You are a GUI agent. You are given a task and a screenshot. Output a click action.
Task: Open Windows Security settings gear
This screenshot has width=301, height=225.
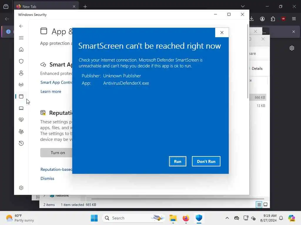point(21,188)
